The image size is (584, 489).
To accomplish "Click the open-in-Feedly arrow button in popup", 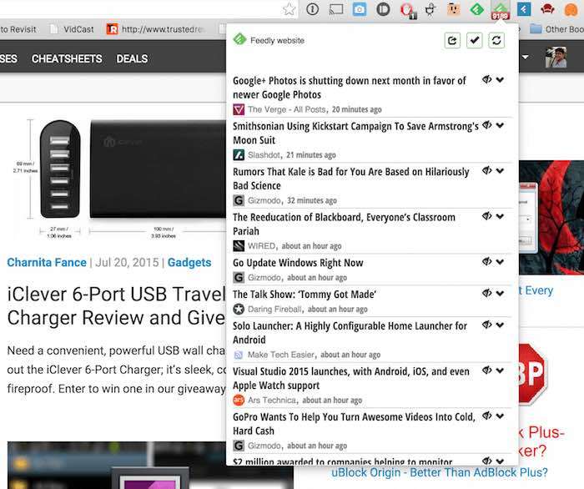I will coord(452,40).
